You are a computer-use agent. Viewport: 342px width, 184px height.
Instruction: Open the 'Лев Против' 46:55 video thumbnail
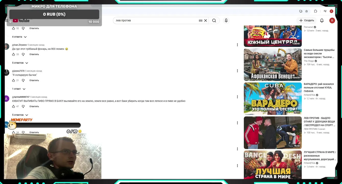[273, 133]
